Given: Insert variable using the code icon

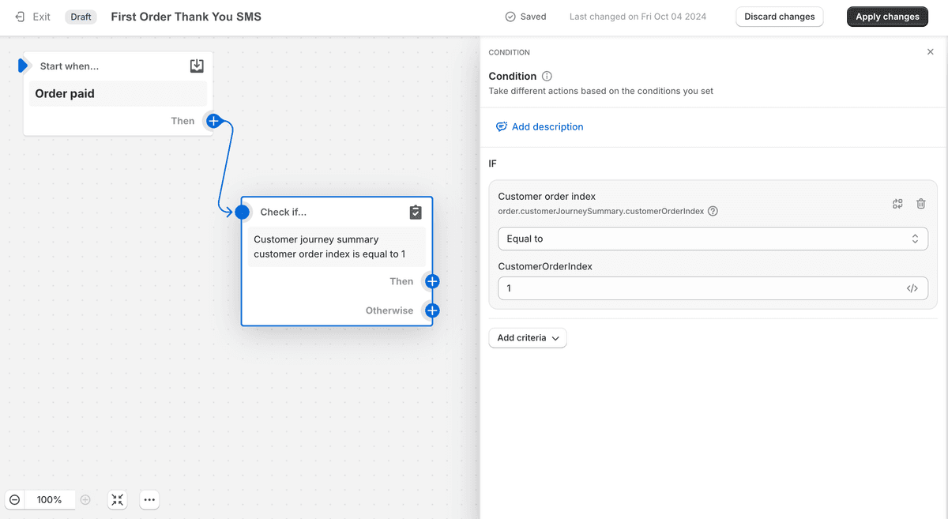Looking at the screenshot, I should click(x=912, y=288).
